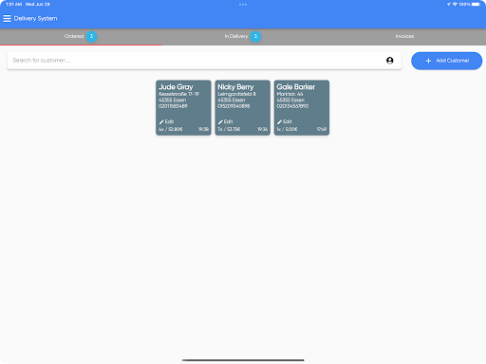Edit Gale Barker's order
The width and height of the screenshot is (486, 364).
coord(285,121)
